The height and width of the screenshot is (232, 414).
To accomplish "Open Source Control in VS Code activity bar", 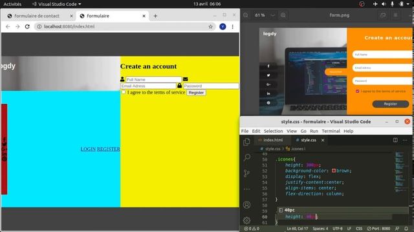I will (246, 173).
